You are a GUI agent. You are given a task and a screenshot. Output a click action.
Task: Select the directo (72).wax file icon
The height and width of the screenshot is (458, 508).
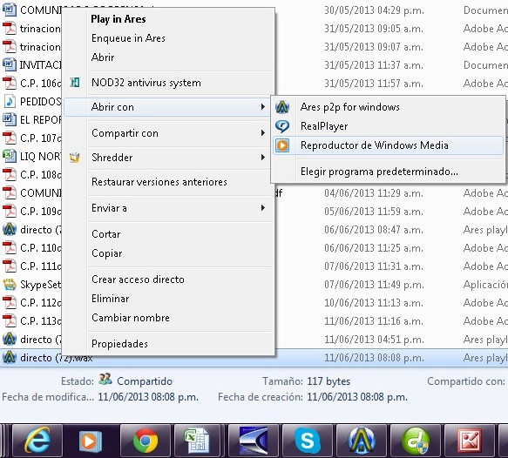pos(10,357)
